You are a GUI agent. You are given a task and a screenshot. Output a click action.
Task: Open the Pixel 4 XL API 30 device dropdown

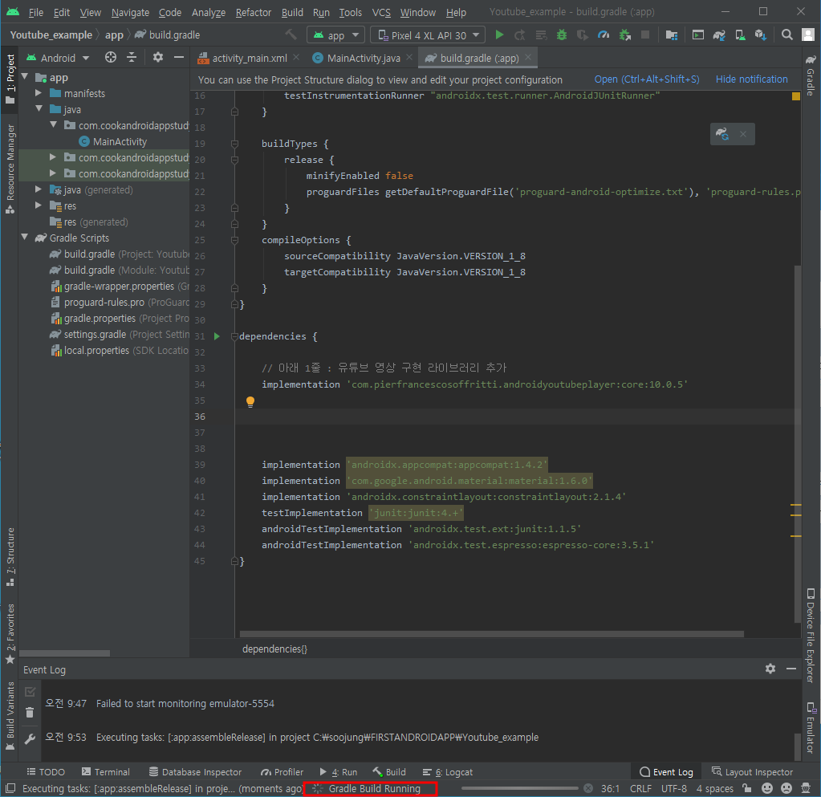tap(427, 35)
